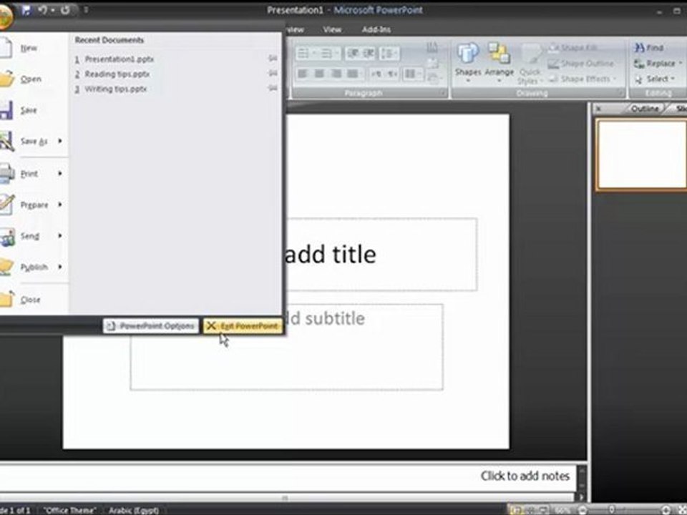The image size is (687, 515).
Task: Open the Paragraph dialog launcher
Action: pos(444,93)
